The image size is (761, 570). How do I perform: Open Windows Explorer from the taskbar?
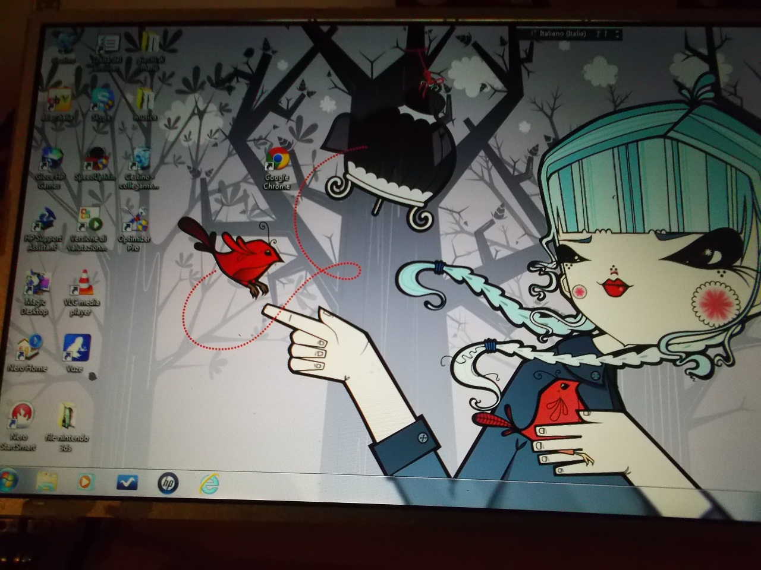[x=46, y=481]
